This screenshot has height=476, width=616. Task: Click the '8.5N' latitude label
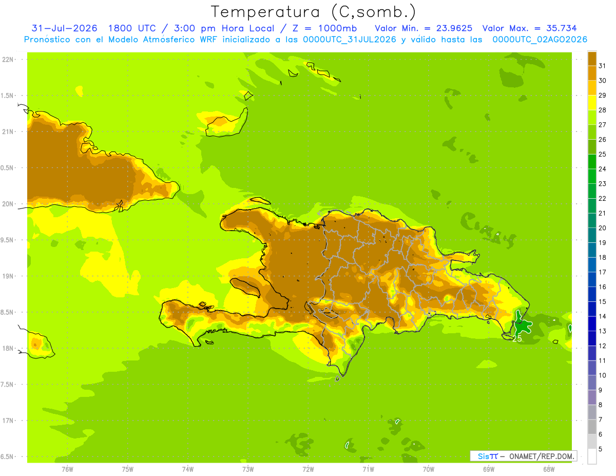(8, 312)
